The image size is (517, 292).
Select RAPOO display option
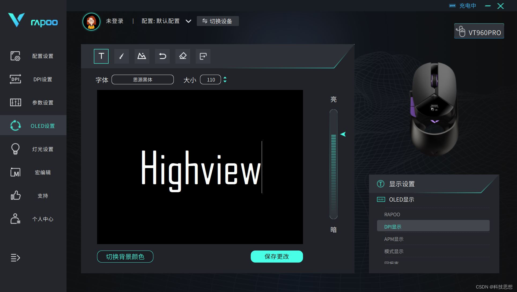(x=392, y=214)
